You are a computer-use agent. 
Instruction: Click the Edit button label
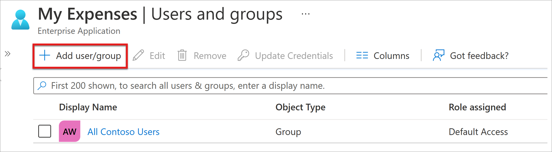pos(157,56)
